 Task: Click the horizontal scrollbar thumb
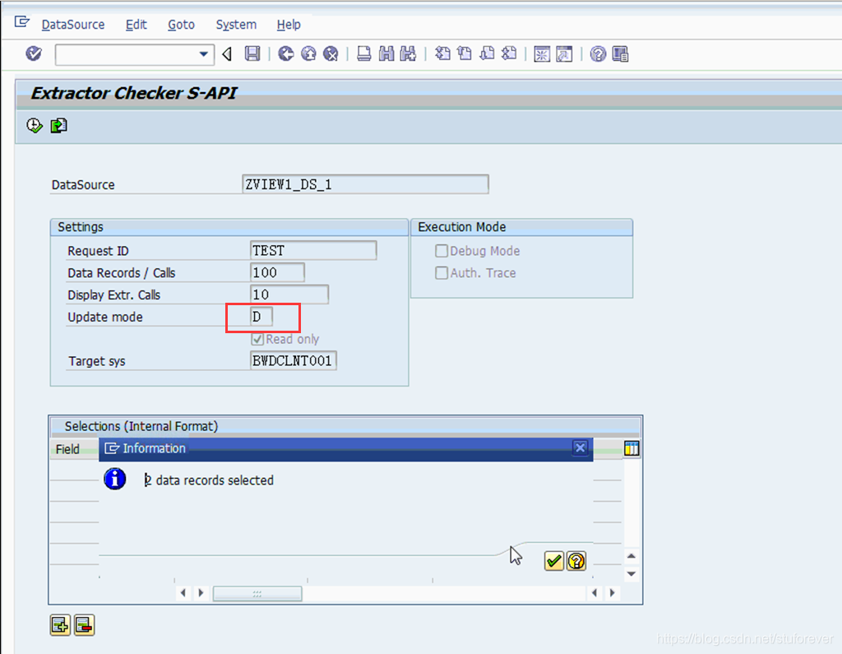pyautogui.click(x=257, y=593)
